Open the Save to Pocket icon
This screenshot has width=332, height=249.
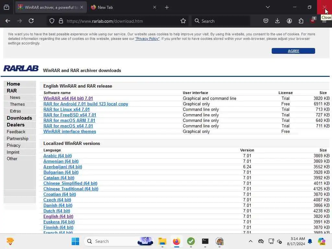[x=266, y=21]
